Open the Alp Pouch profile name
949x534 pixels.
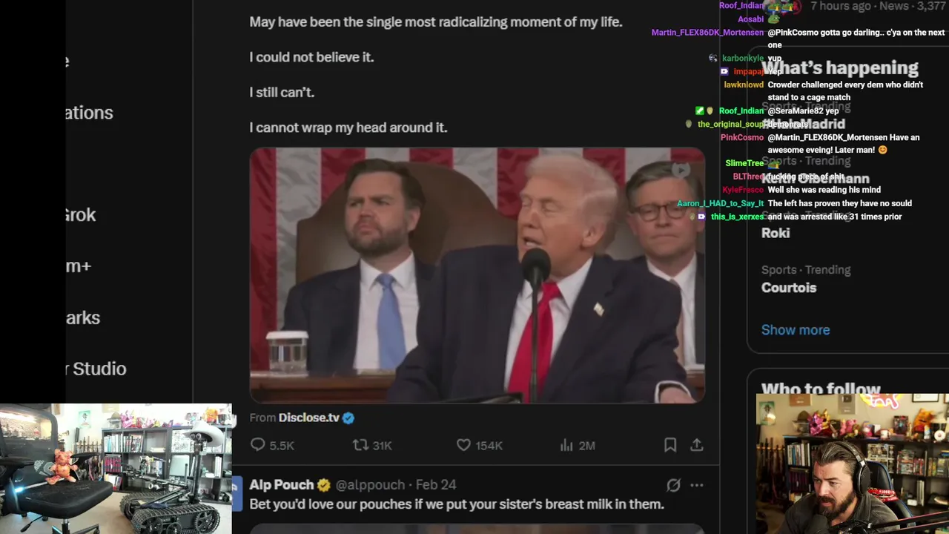281,485
